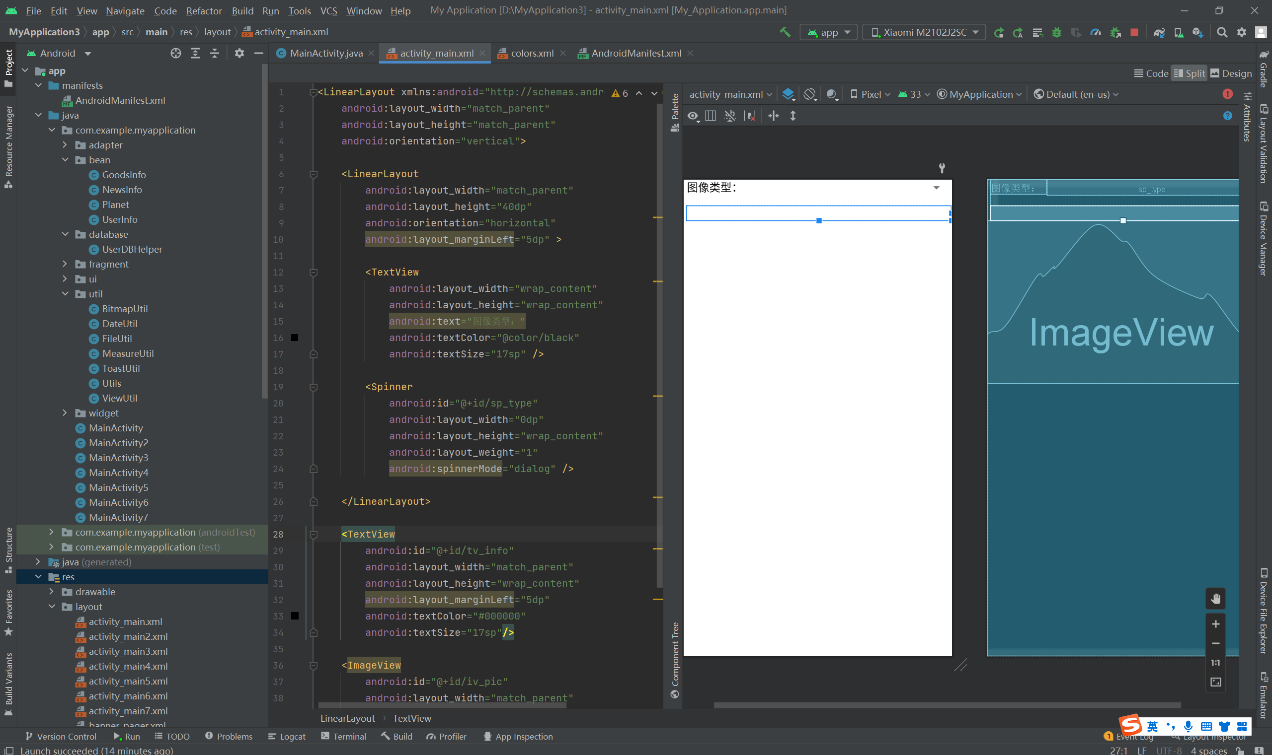Switch editor to Code only view

(x=1151, y=73)
